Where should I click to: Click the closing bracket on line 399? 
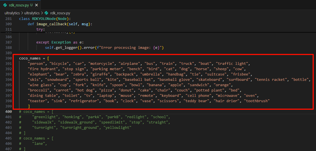[29, 106]
